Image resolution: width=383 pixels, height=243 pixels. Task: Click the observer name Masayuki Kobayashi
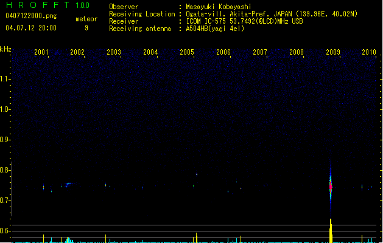tap(219, 7)
